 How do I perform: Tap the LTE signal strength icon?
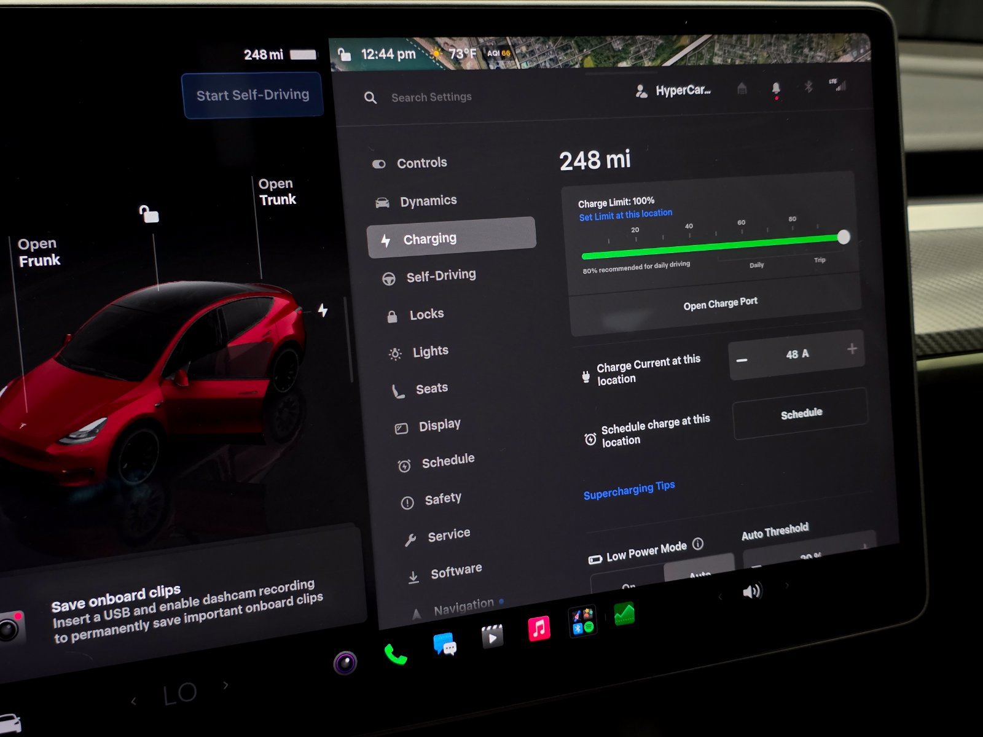(x=837, y=85)
